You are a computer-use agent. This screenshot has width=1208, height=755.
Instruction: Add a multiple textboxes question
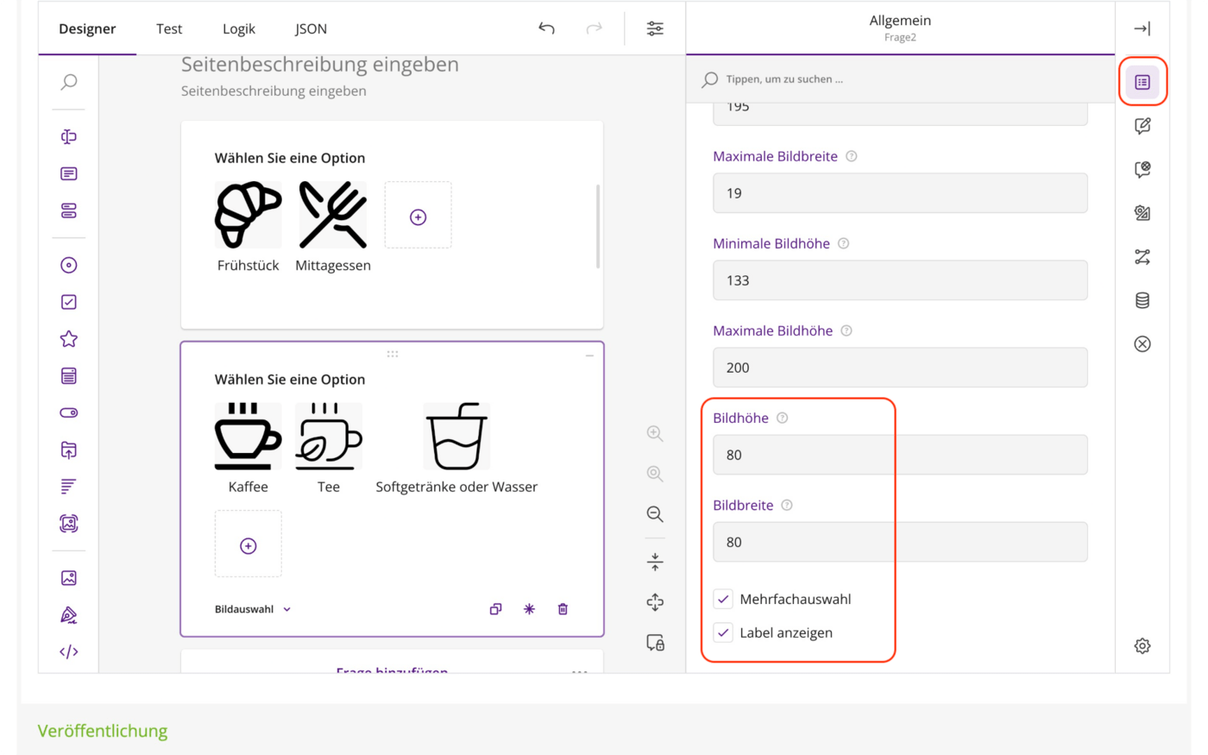tap(69, 211)
